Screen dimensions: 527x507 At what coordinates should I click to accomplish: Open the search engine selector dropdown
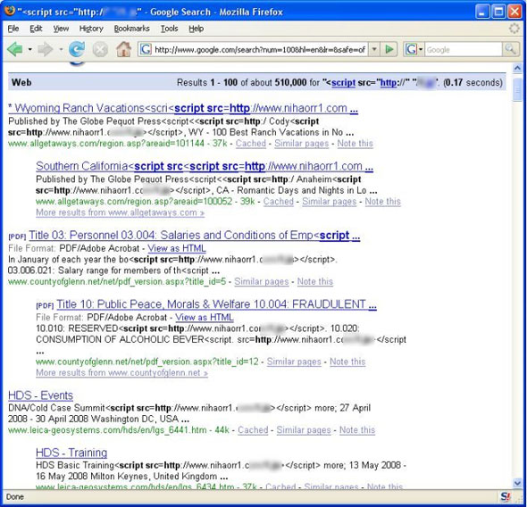(x=414, y=50)
